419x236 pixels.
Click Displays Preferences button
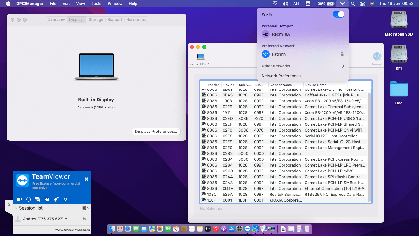point(156,132)
